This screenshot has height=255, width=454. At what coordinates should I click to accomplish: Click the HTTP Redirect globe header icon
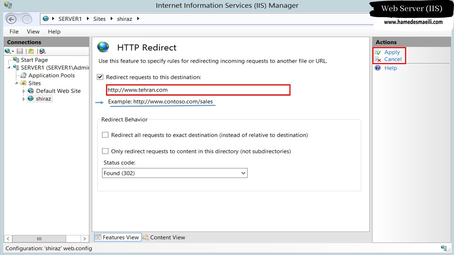[103, 47]
